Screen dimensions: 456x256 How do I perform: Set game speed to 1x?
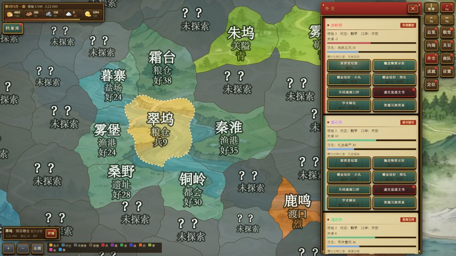(447, 7)
